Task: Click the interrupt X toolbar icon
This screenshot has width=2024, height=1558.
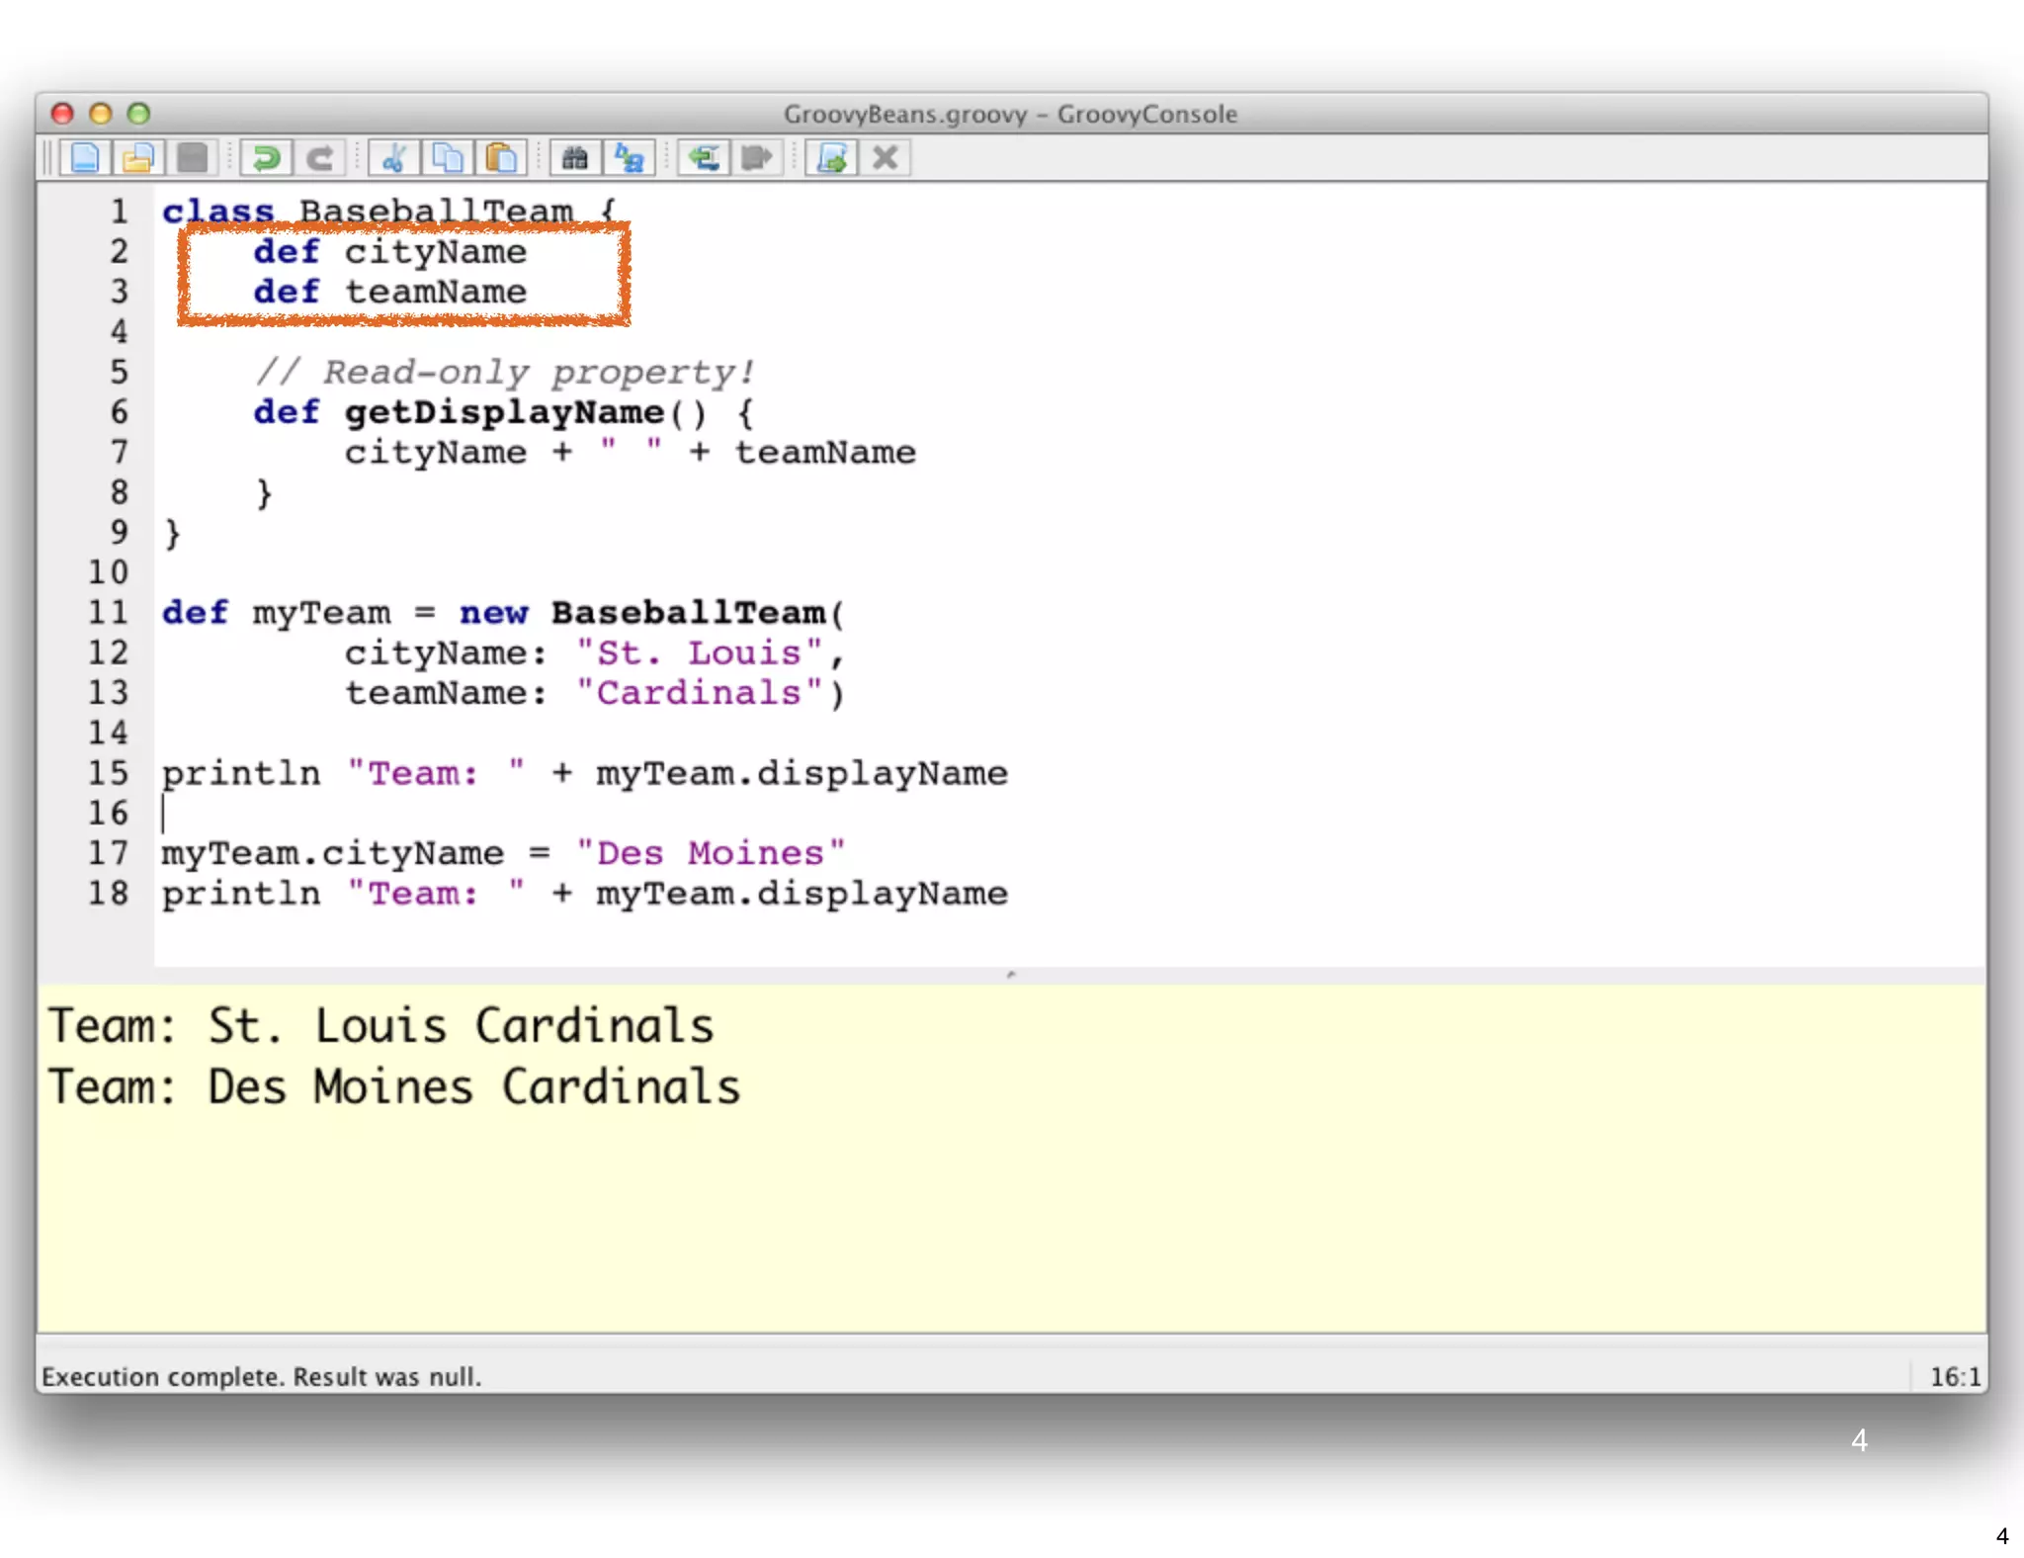Action: coord(885,158)
